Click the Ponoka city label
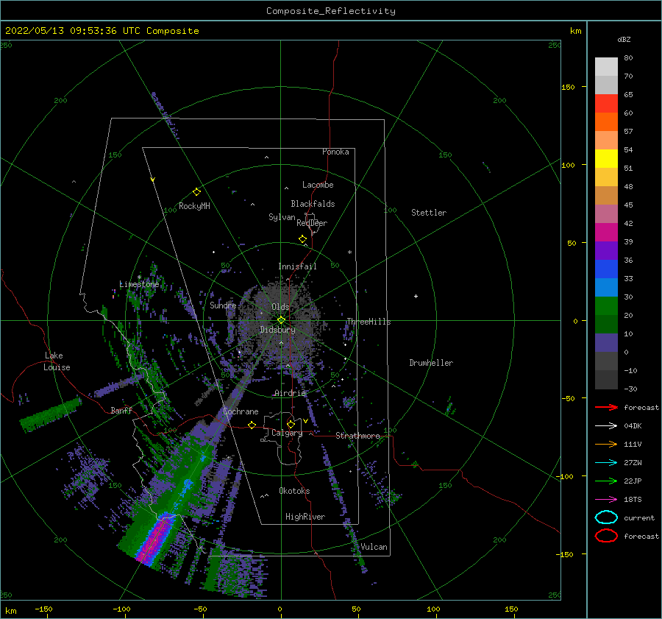 pyautogui.click(x=335, y=152)
